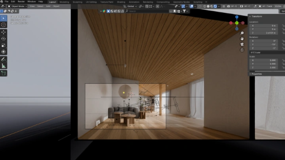This screenshot has width=285, height=160.
Task: Toggle the snap magnet button
Action: point(147,6)
